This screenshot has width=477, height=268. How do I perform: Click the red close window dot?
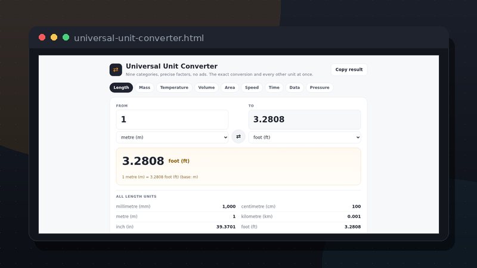click(x=42, y=38)
